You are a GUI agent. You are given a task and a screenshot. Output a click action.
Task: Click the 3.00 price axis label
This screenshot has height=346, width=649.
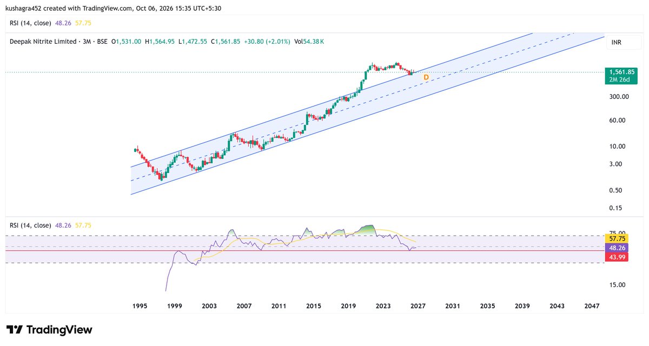[617, 164]
